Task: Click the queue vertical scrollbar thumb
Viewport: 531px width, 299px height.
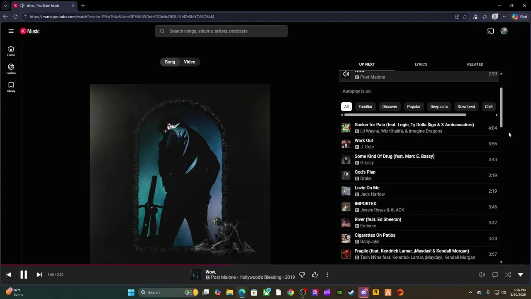Action: (501, 107)
